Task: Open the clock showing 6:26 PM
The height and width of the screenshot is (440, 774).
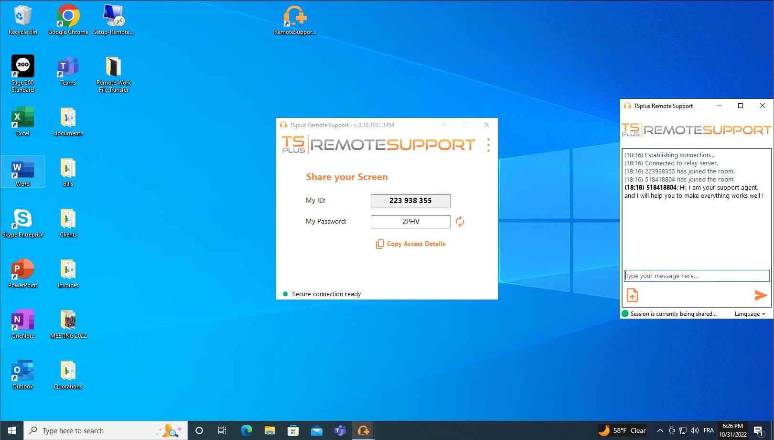Action: pos(733,430)
